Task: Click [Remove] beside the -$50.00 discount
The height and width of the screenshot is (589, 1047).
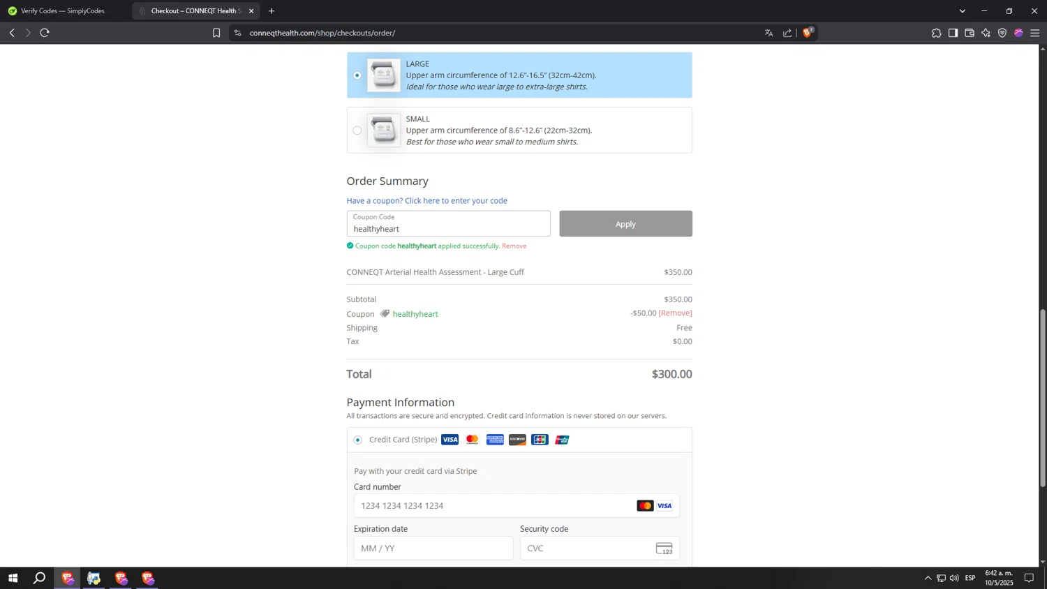Action: coord(676,313)
